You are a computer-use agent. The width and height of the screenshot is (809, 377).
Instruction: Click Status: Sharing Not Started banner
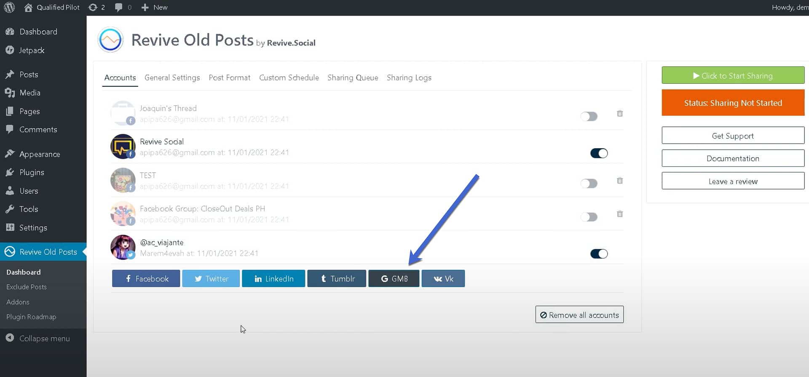[733, 103]
